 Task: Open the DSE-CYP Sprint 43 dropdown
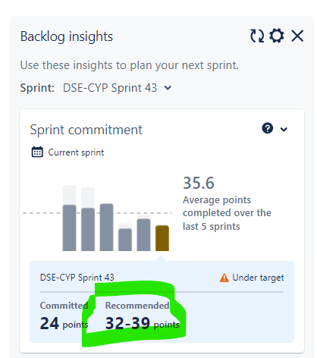[x=117, y=88]
